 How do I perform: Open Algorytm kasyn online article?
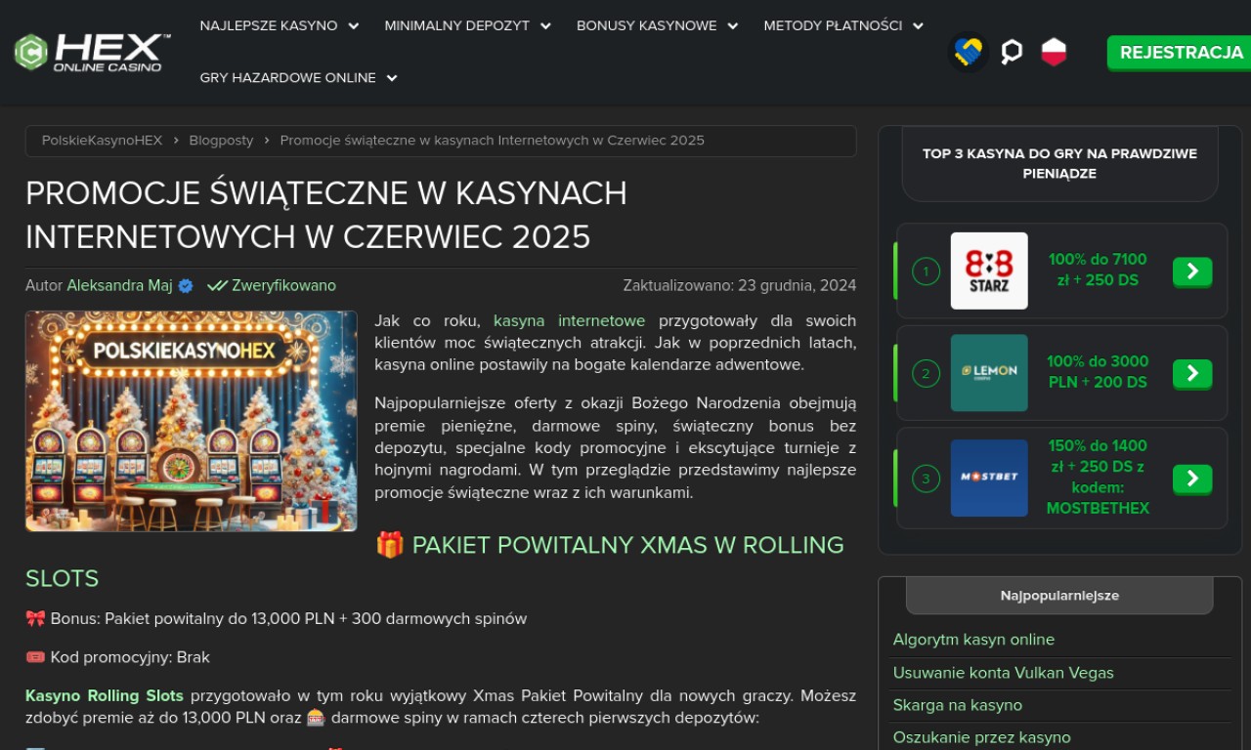point(973,640)
